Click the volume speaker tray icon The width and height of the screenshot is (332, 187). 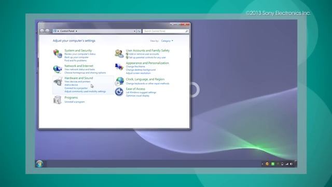(x=292, y=164)
